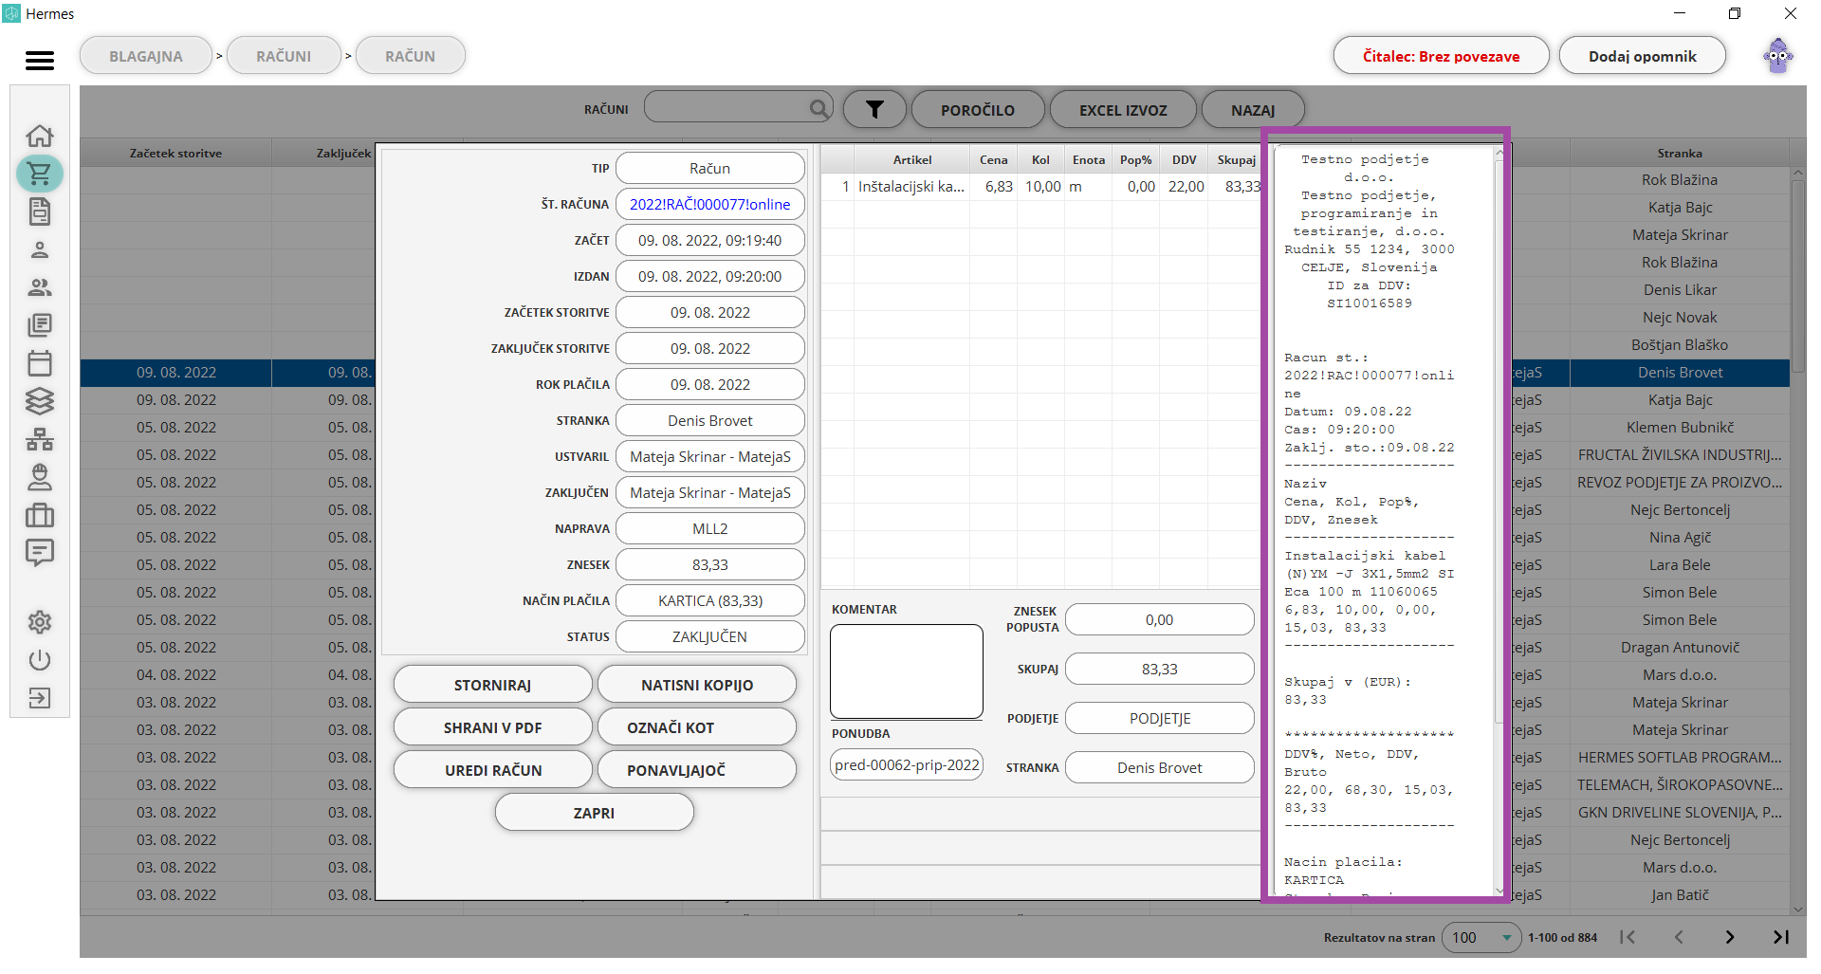Click the ZNESEK POPUSTA value 0,00
Screen dimensions: 1821x974
[x=1160, y=619]
